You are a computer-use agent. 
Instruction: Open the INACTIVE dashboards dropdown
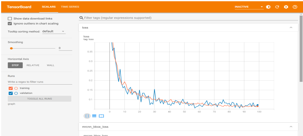[249, 7]
